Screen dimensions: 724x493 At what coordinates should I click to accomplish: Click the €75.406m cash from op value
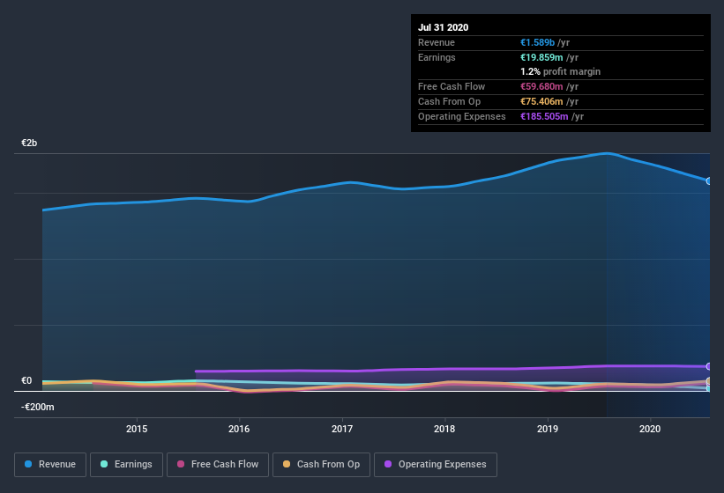(x=541, y=101)
